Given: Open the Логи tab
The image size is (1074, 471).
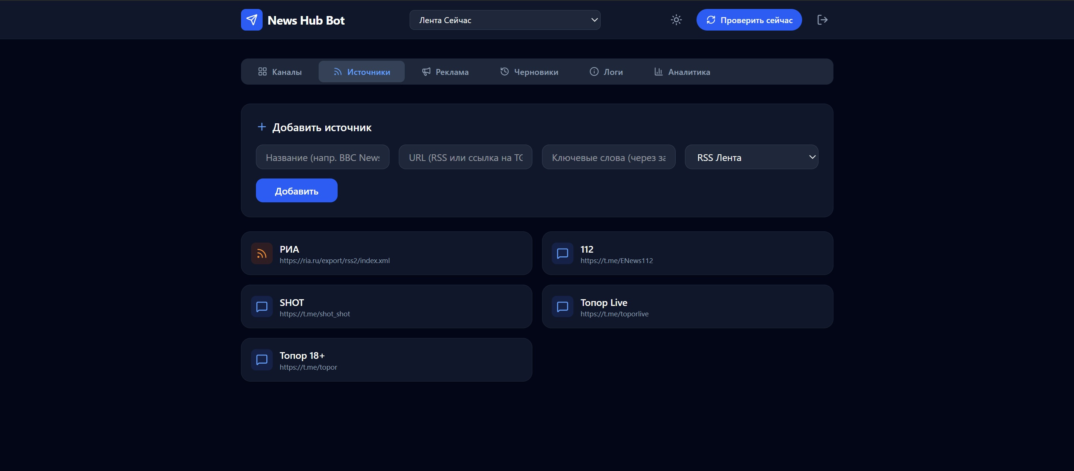Looking at the screenshot, I should pyautogui.click(x=606, y=72).
